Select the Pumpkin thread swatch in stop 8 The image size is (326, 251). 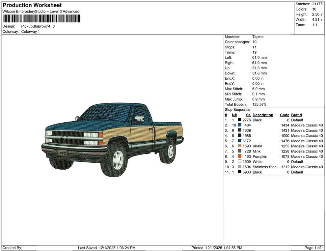point(239,156)
